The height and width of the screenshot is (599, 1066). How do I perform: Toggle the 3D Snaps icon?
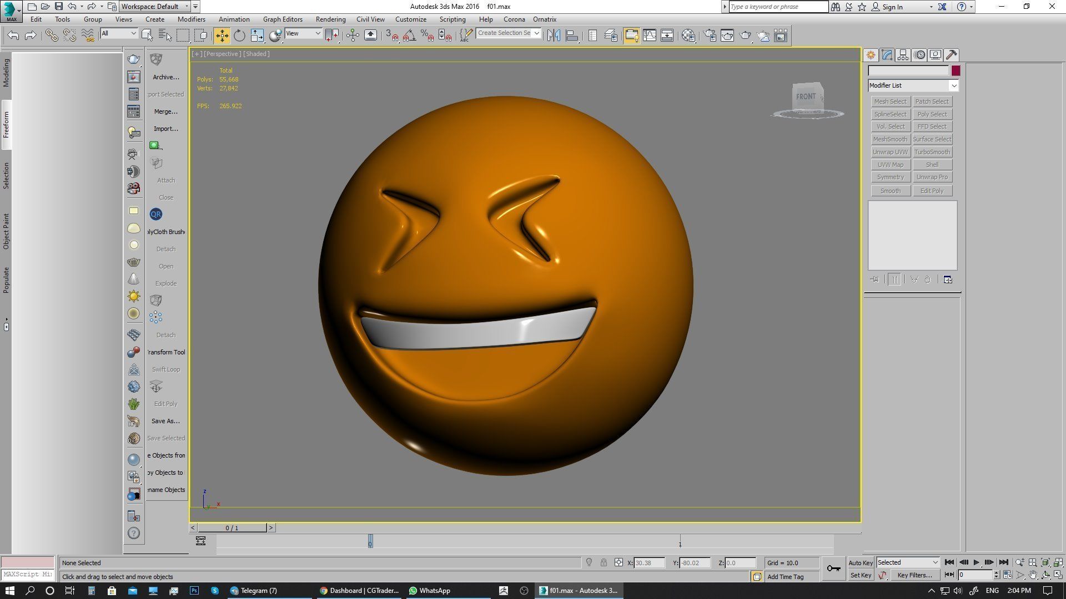(392, 35)
